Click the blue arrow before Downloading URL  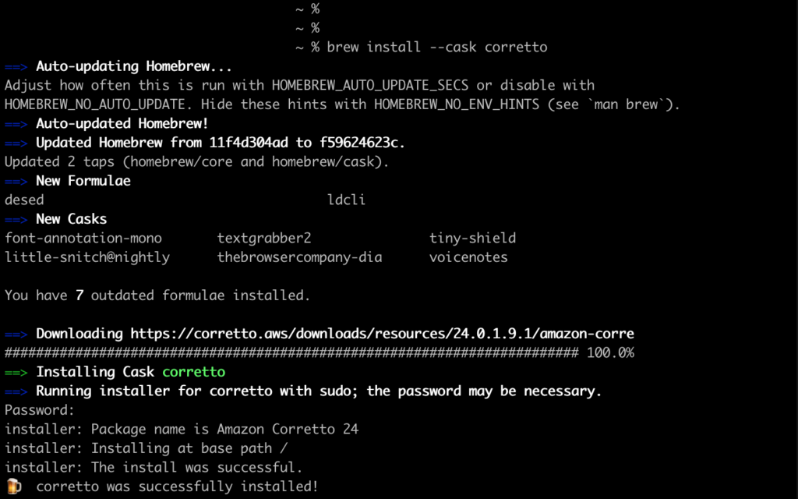tap(16, 334)
